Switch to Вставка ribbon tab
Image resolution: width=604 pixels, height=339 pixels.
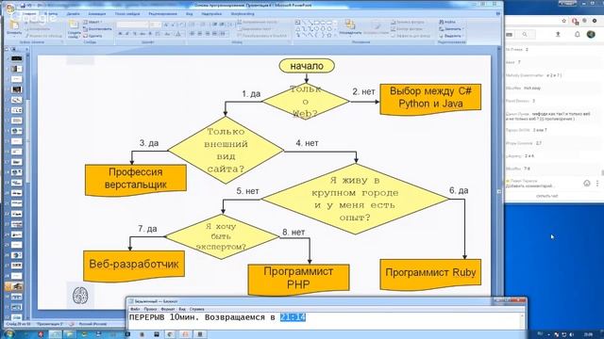(x=51, y=14)
